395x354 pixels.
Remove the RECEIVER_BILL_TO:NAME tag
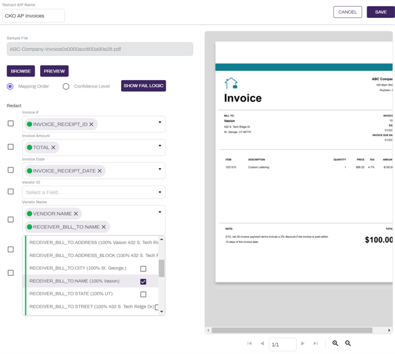(x=103, y=227)
